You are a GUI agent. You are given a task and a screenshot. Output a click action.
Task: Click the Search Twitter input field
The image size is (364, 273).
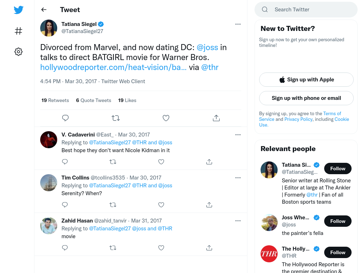[306, 10]
